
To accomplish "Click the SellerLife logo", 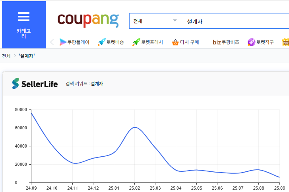I will pos(35,84).
